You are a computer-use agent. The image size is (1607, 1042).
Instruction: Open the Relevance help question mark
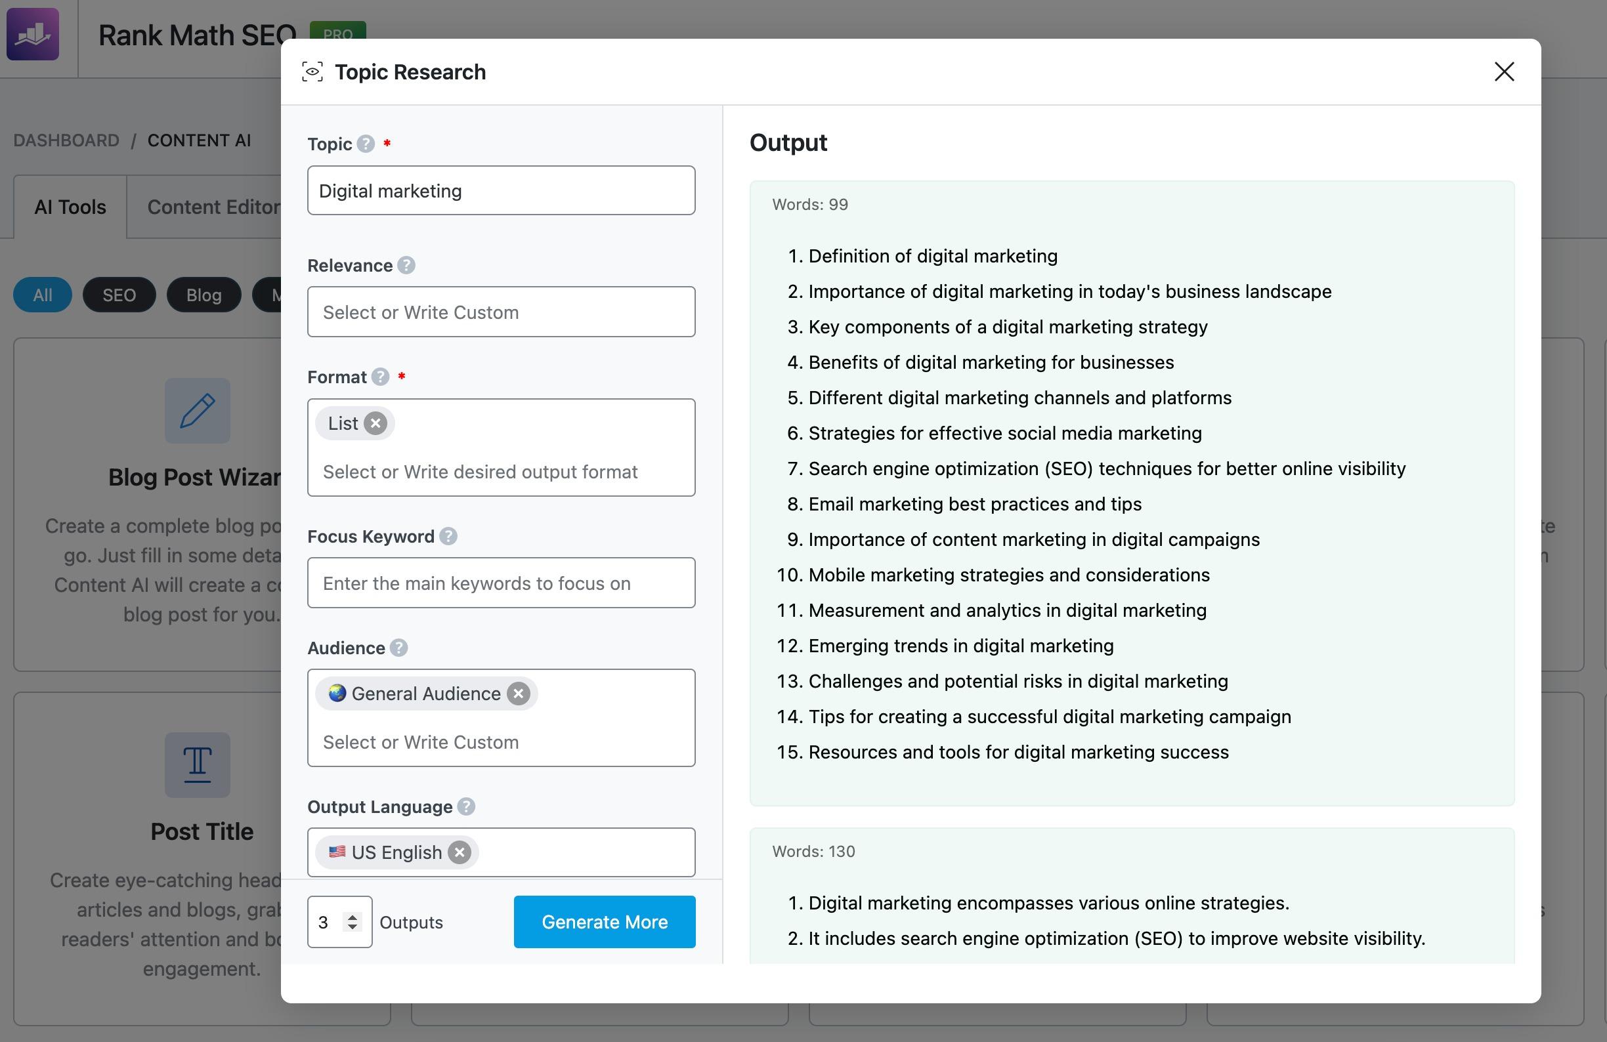coord(406,265)
